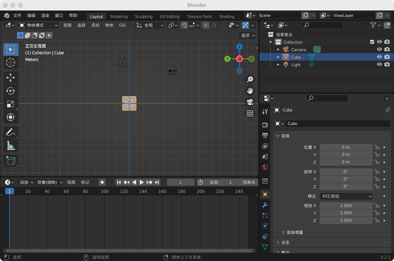Open the Particles properties tab
The image size is (394, 261).
265,215
